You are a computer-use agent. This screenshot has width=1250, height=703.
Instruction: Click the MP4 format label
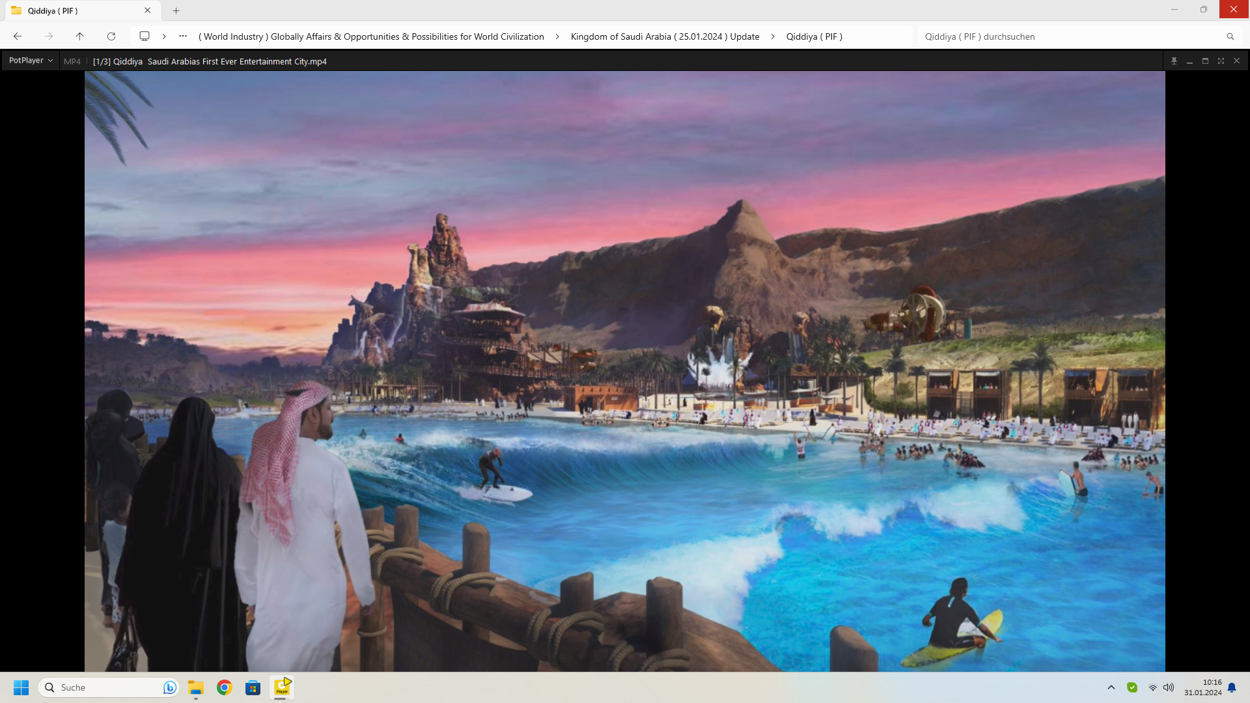(72, 61)
